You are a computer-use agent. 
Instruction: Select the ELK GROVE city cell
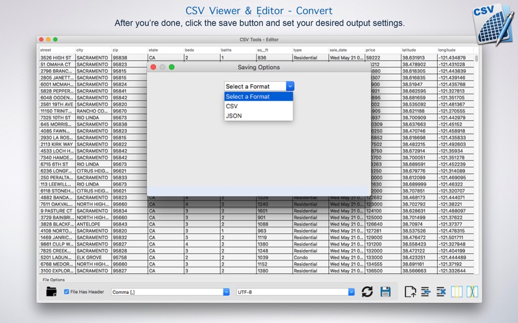coord(93,257)
